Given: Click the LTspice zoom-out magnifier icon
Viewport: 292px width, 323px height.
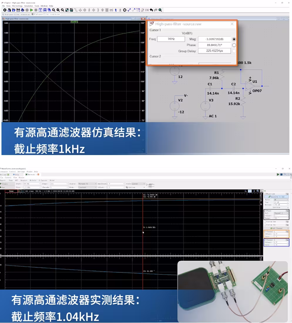Looking at the screenshot, I should tap(58, 10).
